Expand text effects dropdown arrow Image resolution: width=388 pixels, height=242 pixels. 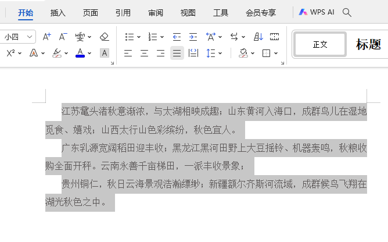coord(43,54)
